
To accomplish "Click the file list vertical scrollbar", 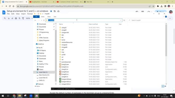I will (x=166, y=40).
